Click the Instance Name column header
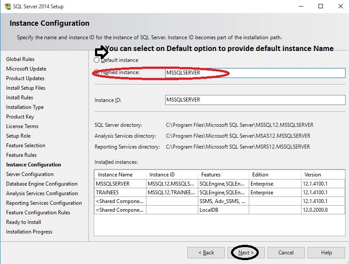 coord(120,175)
